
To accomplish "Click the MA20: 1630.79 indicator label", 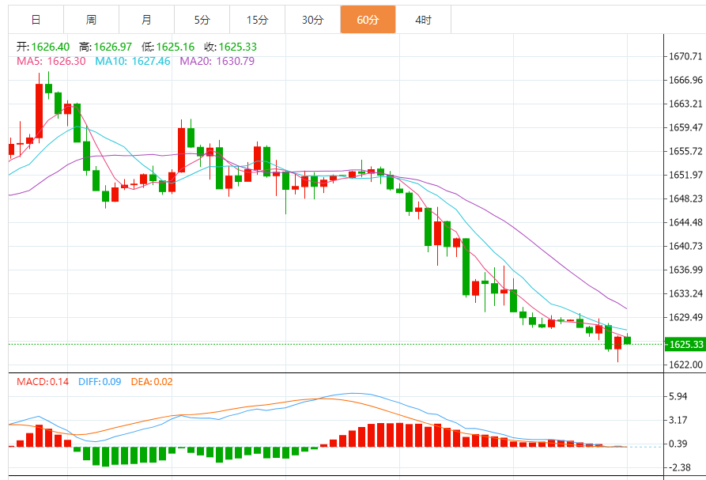I will pyautogui.click(x=217, y=61).
